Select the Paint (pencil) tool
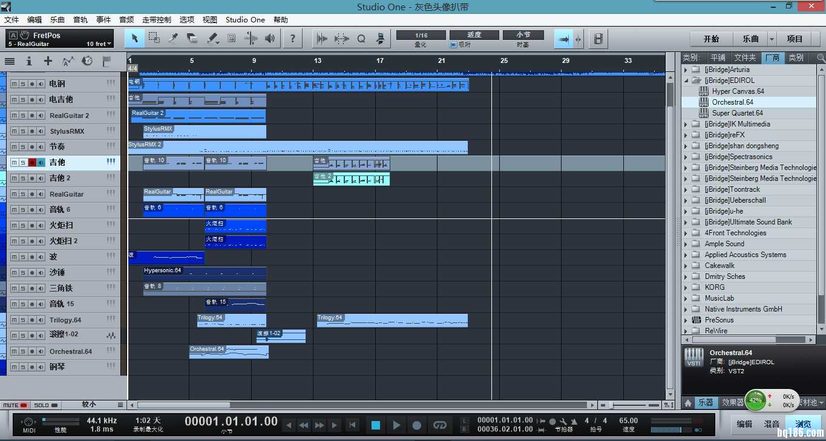The image size is (826, 441). 212,39
